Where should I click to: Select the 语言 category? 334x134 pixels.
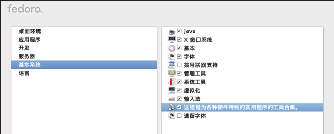tap(84, 74)
